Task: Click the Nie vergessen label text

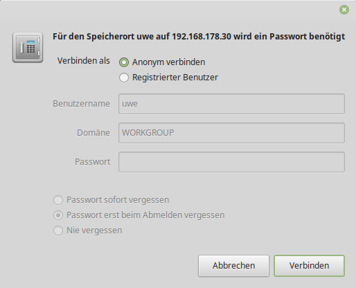Action: pyautogui.click(x=94, y=231)
